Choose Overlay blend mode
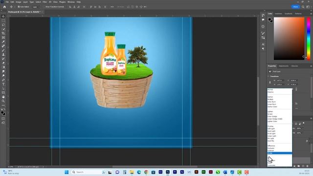This screenshot has height=176, width=313. click(x=279, y=126)
